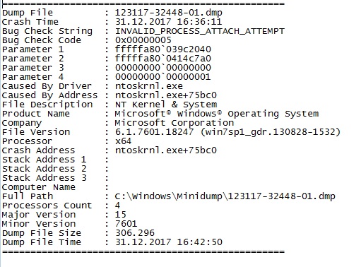Screen dimensions: 361x267
Task: Click the Processor value x64
Action: tap(123, 141)
